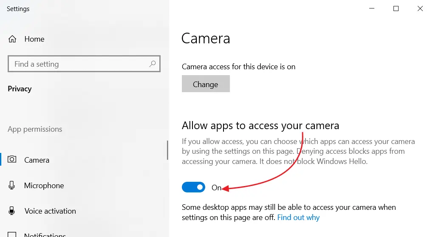Click the 'On' label beside toggle

click(216, 188)
